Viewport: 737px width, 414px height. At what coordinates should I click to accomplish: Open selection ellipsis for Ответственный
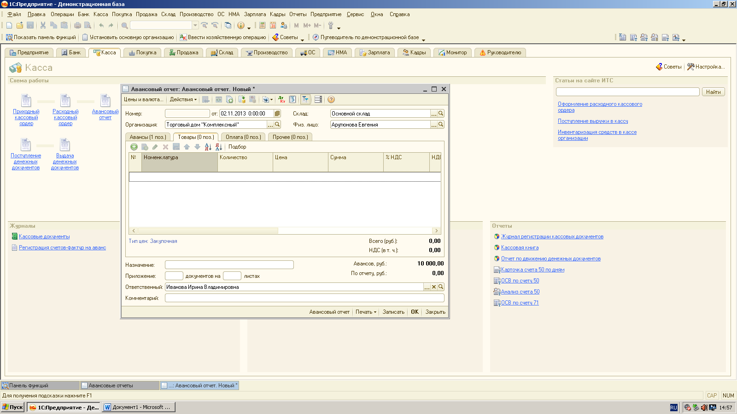tap(427, 287)
